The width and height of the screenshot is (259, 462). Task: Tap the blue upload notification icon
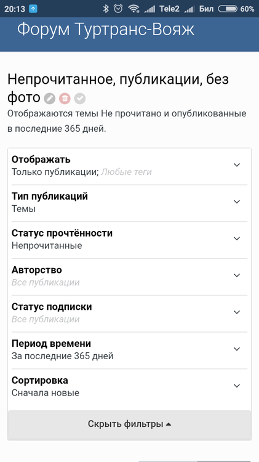pyautogui.click(x=33, y=9)
